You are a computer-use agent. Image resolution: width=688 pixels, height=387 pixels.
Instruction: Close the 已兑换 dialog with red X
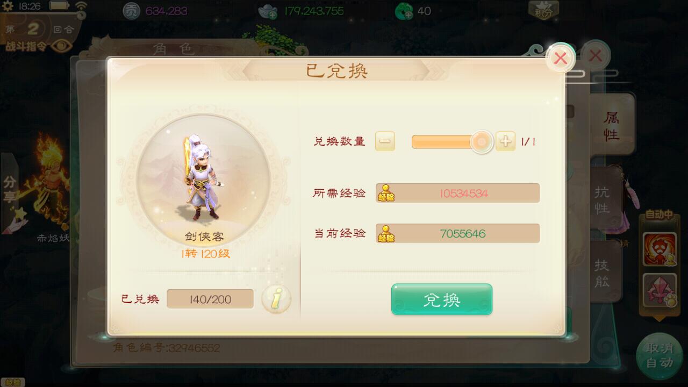(x=561, y=58)
